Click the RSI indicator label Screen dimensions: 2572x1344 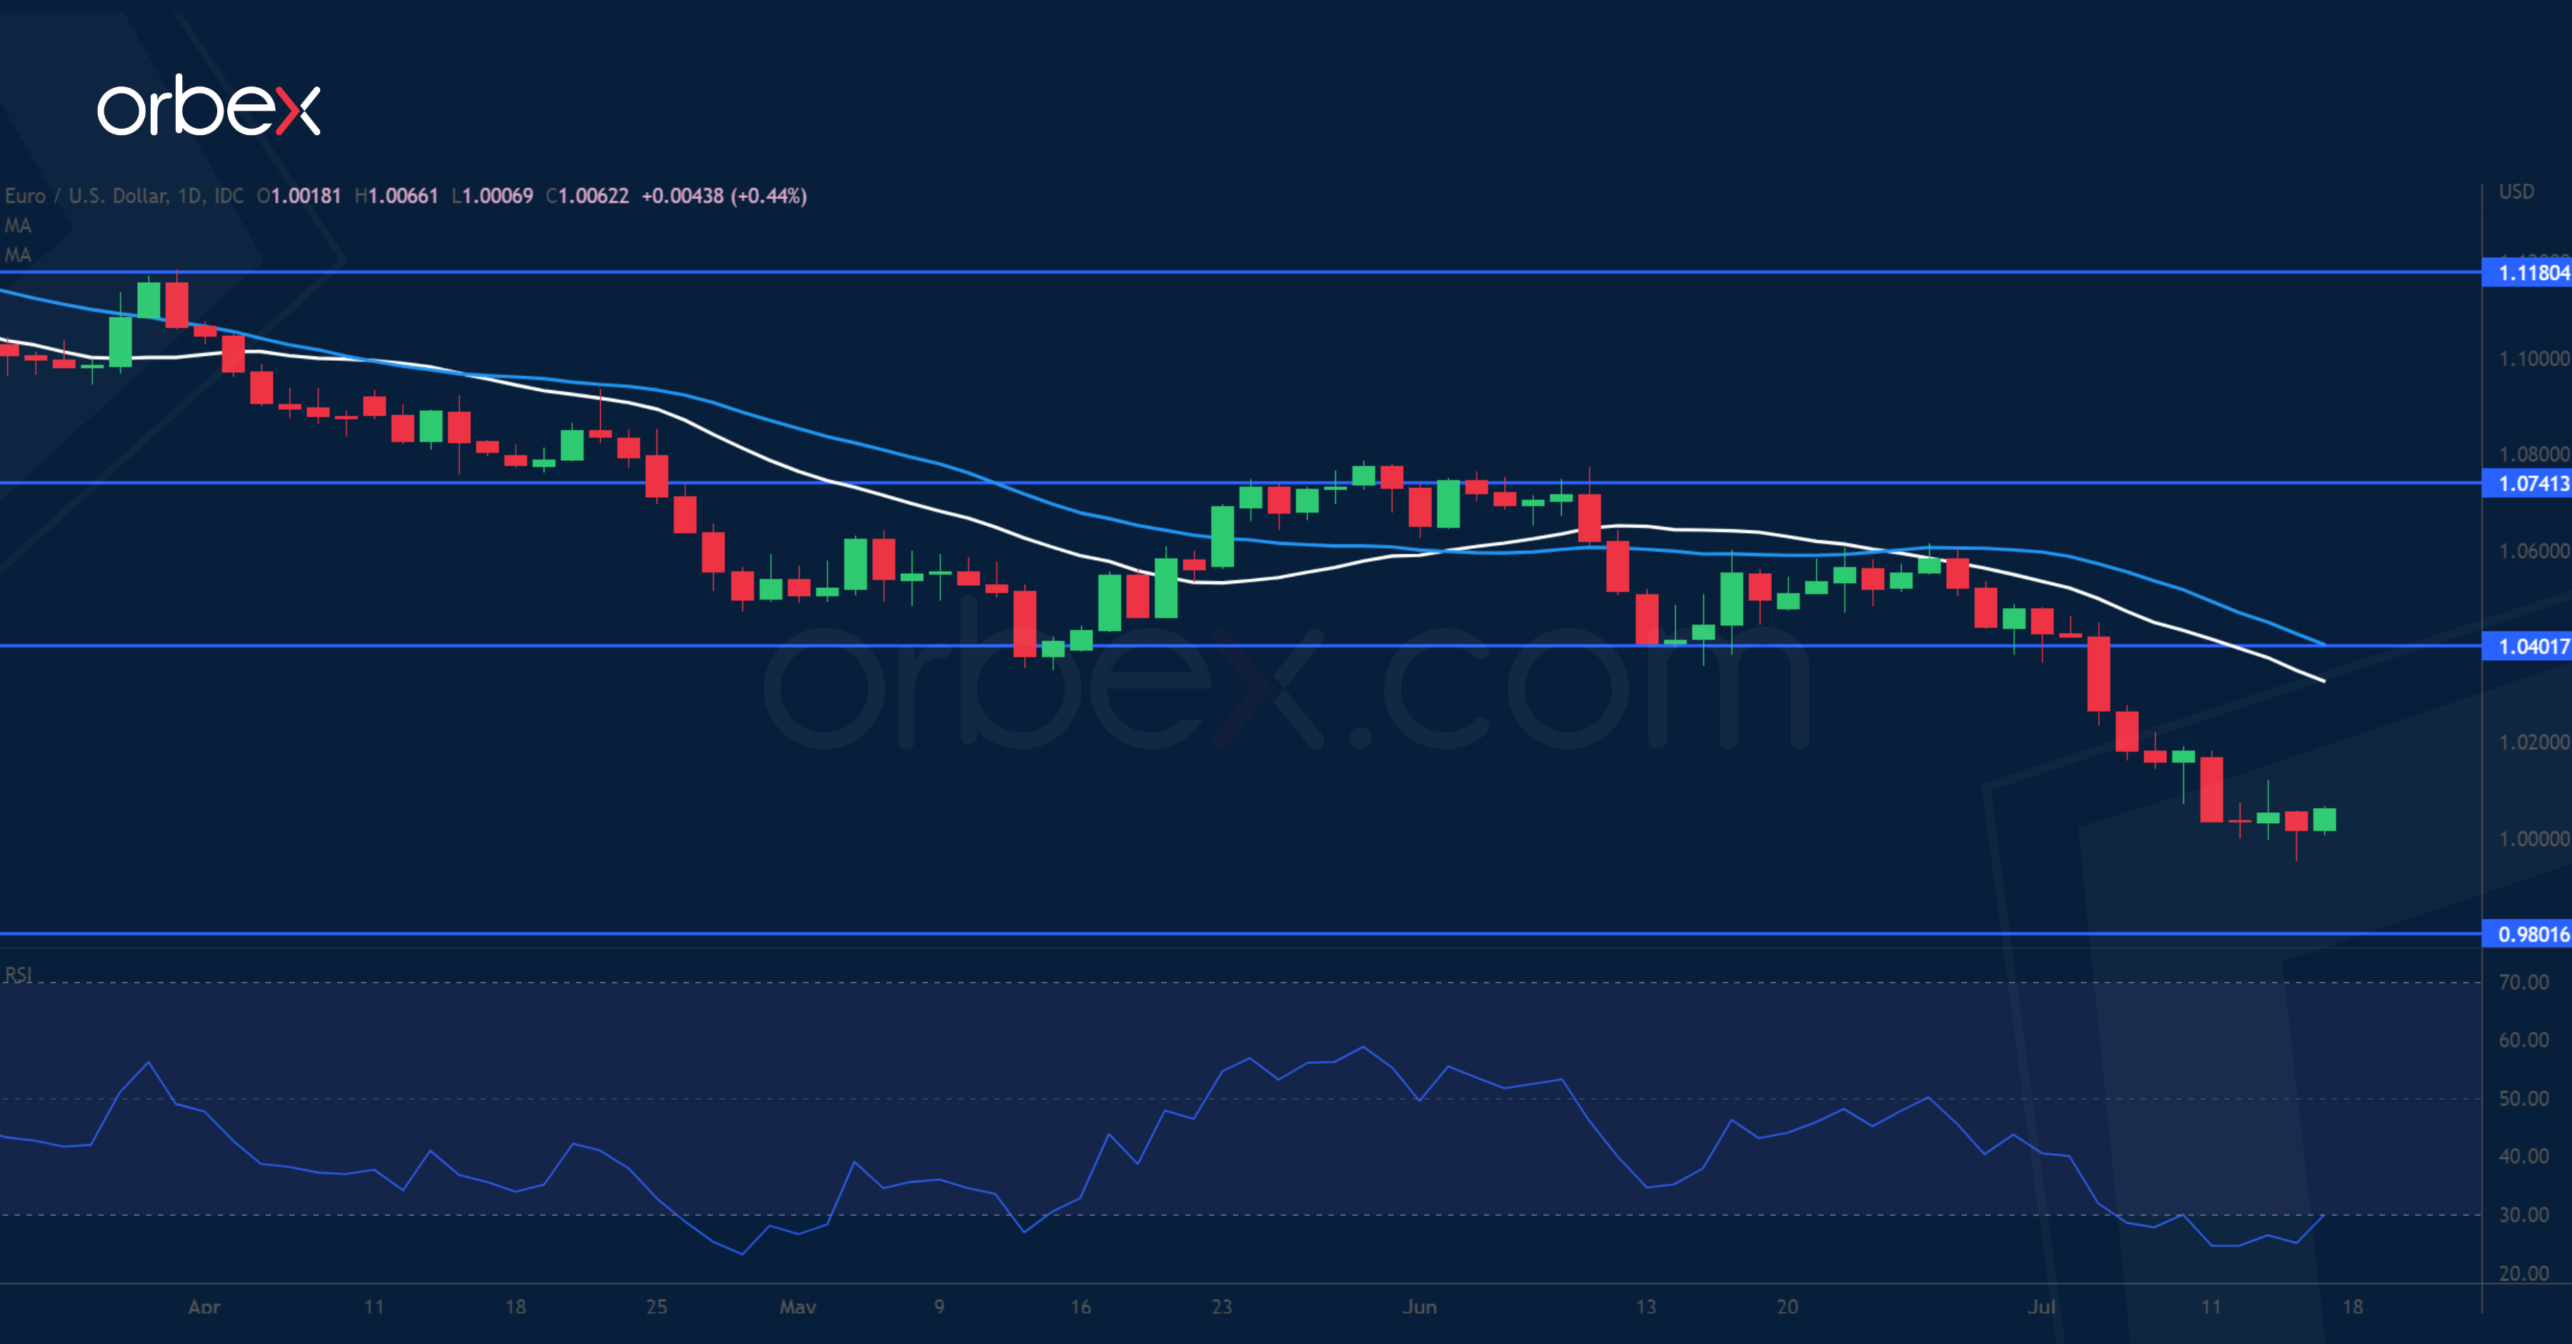[x=18, y=975]
